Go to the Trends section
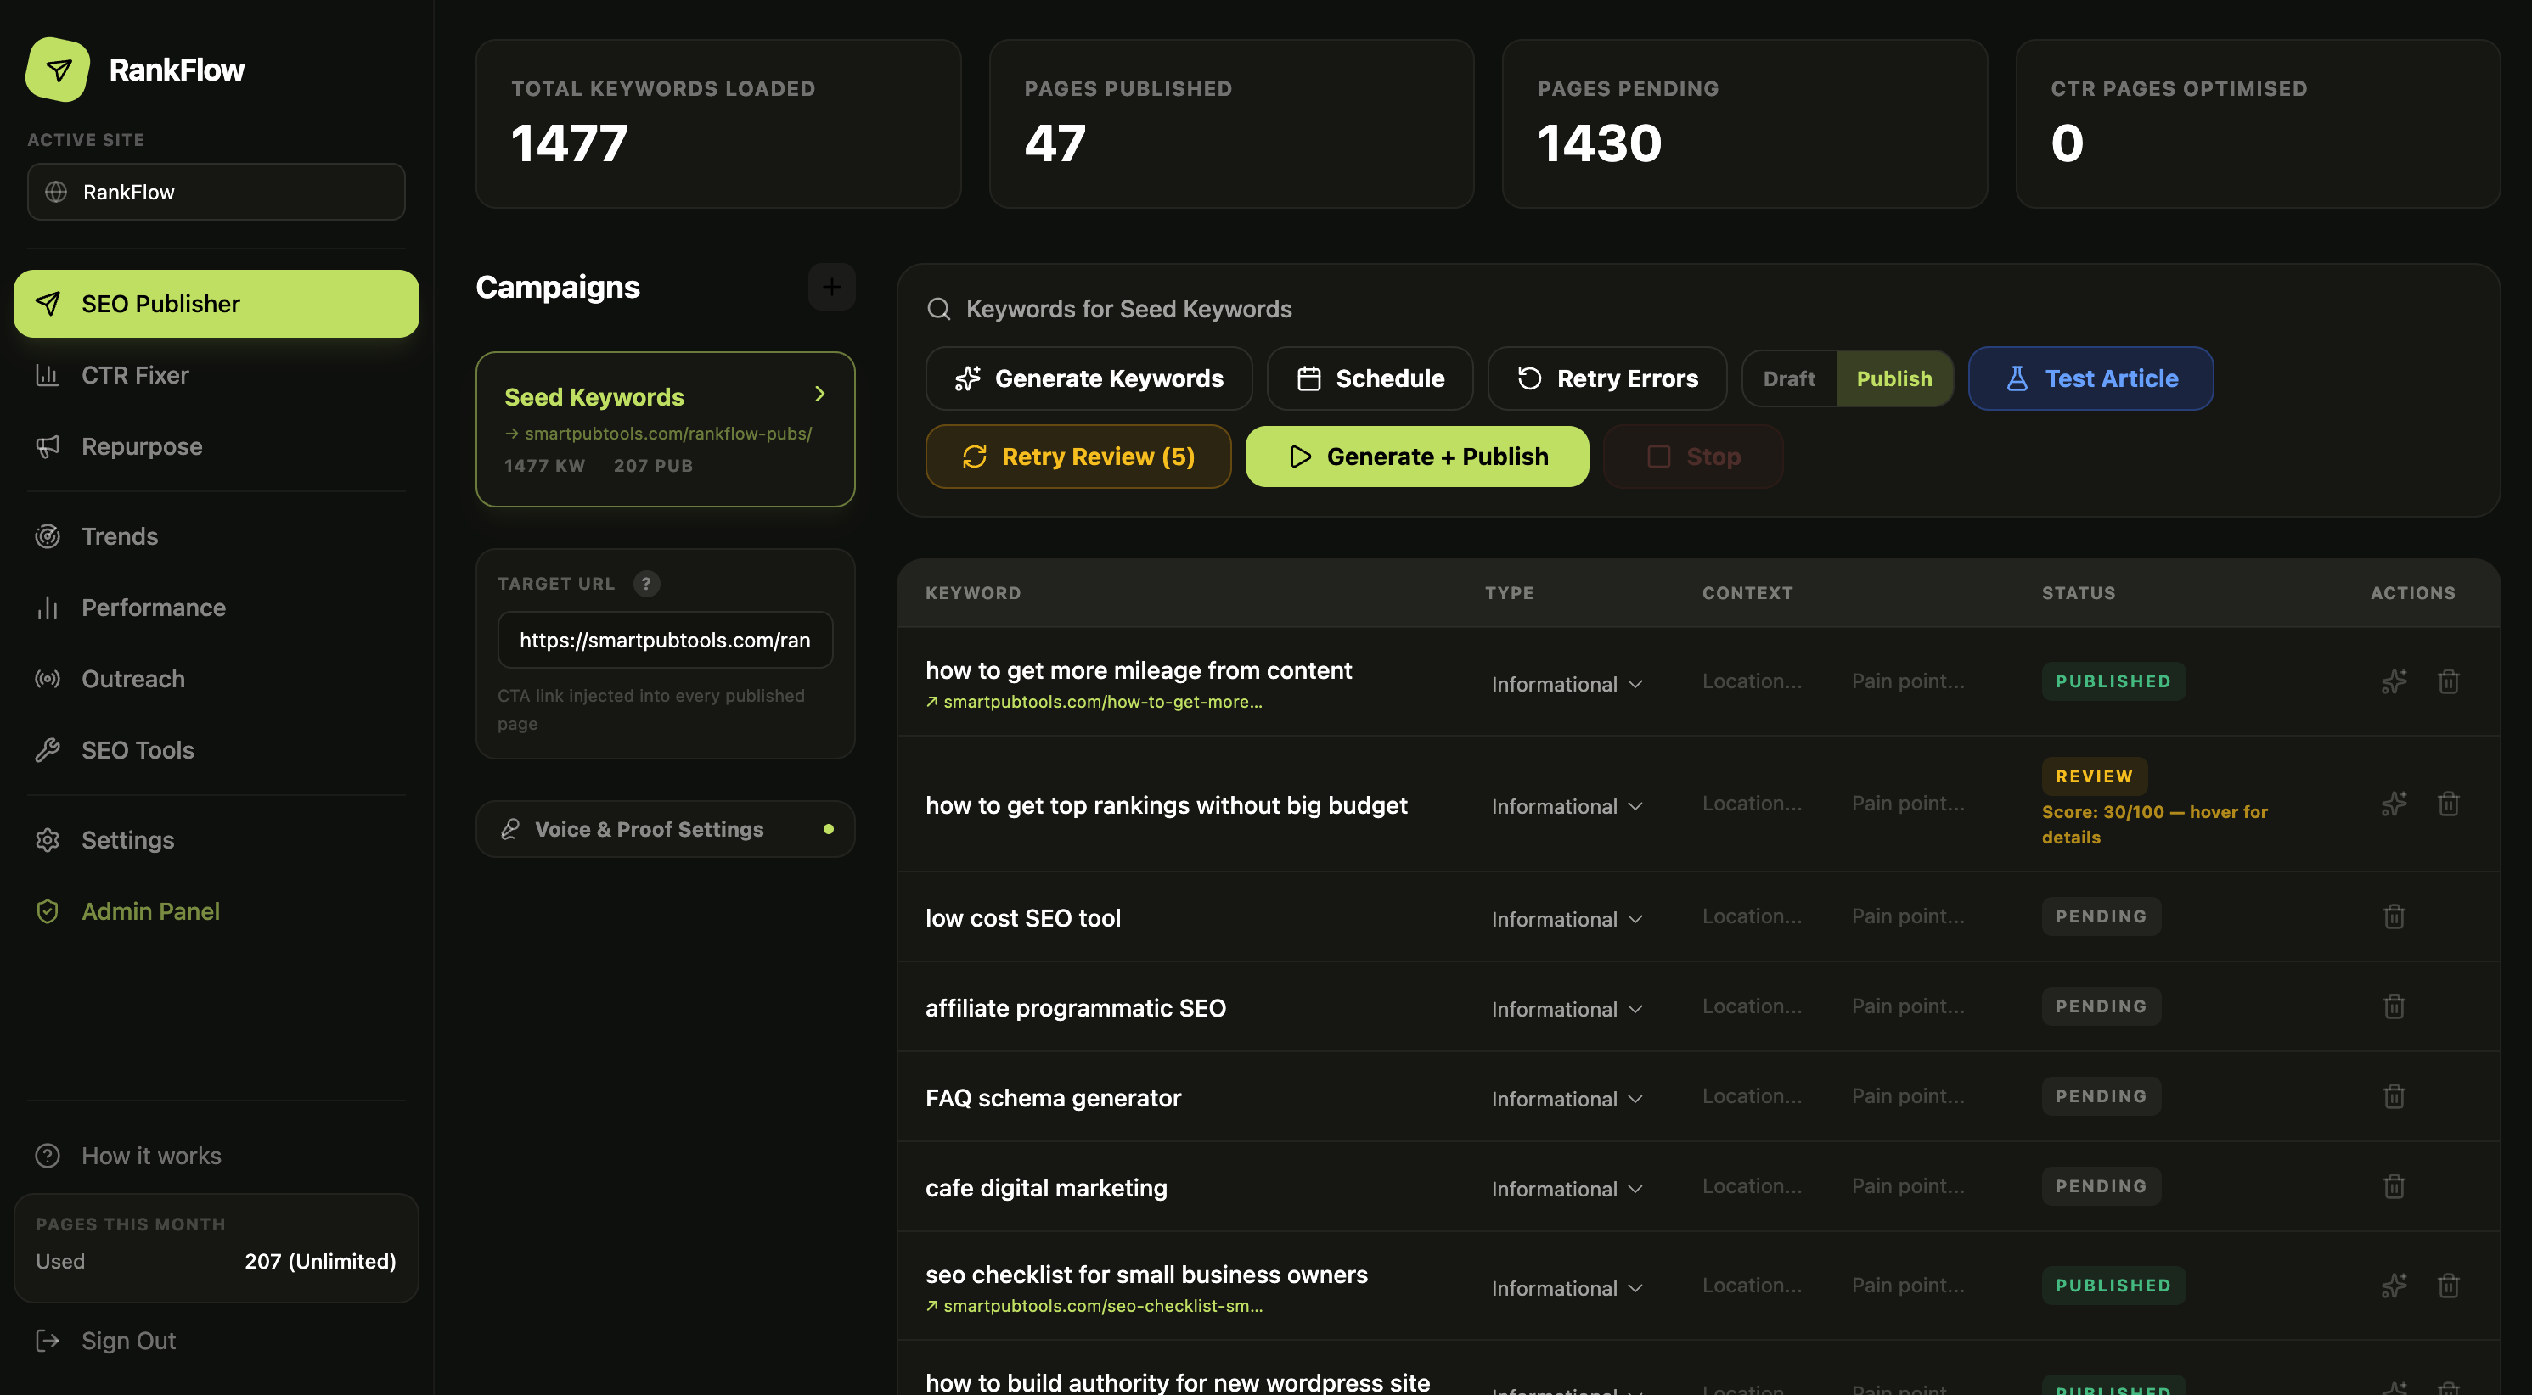Screen dimensions: 2532x1395 119,536
